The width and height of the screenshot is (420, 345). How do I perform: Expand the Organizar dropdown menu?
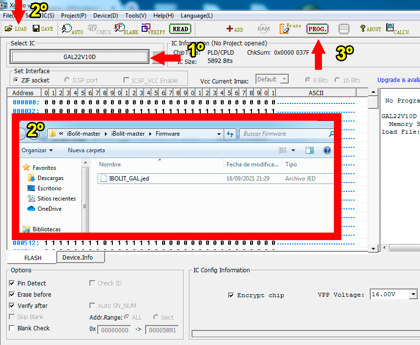(37, 150)
